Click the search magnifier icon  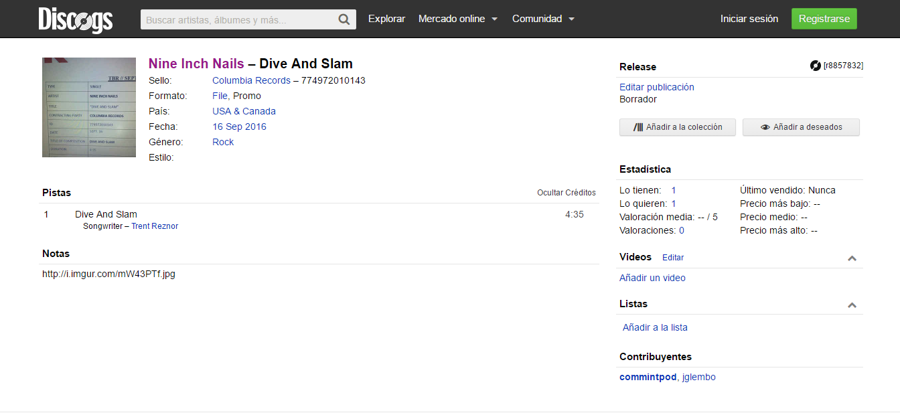pyautogui.click(x=344, y=19)
